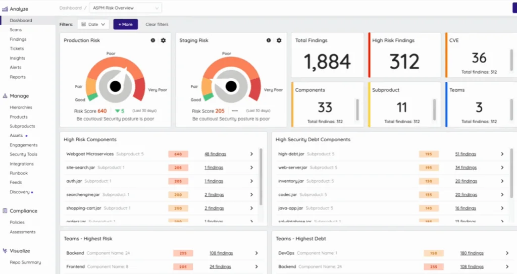Go to Dashboard in sidebar
The width and height of the screenshot is (517, 274).
coord(21,21)
